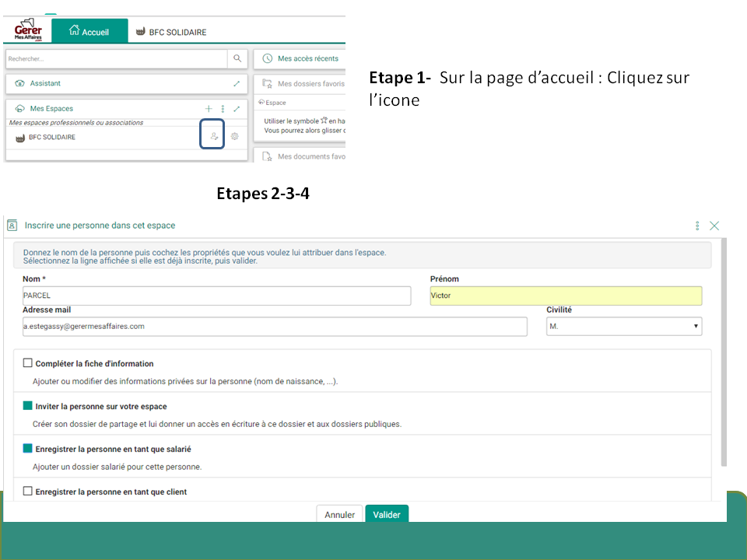Expand the Mes Espaces panel
Image resolution: width=747 pixels, height=560 pixels.
point(237,109)
